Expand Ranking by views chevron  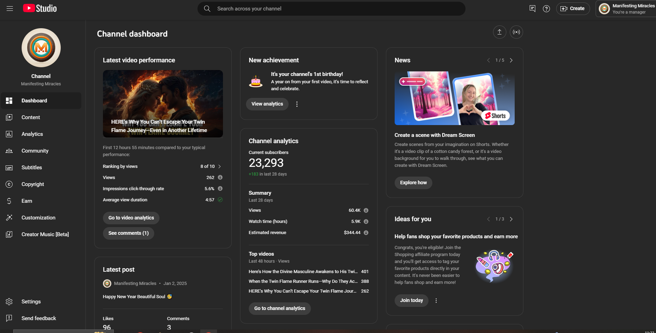coord(219,166)
